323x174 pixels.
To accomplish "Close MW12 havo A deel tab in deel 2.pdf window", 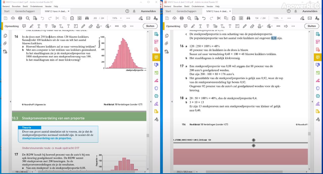I will (69, 11).
